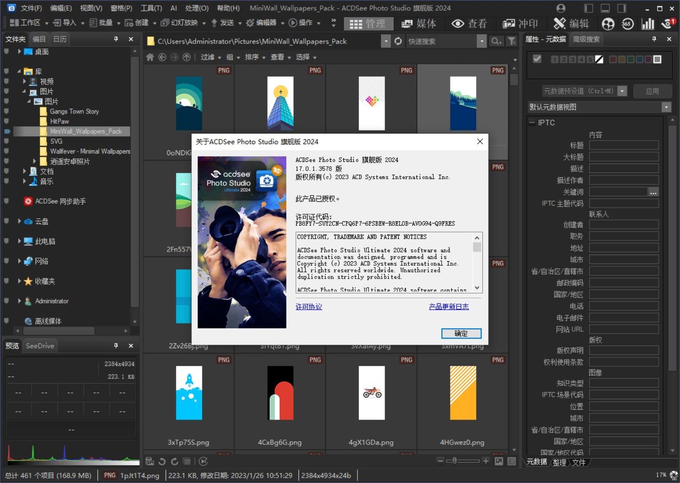
Task: Open the people/face mode icon
Action: pyautogui.click(x=608, y=24)
